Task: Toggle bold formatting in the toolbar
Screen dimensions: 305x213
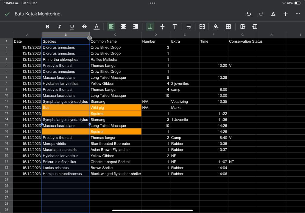Action: pyautogui.click(x=47, y=27)
